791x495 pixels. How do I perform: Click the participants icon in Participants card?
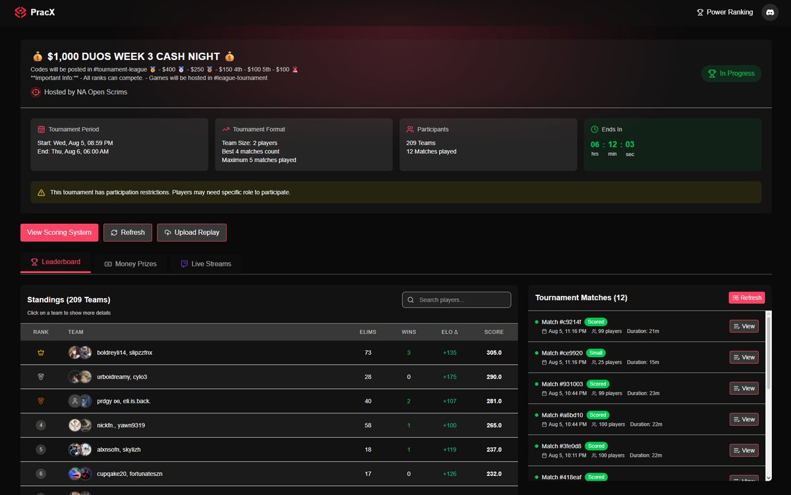point(410,130)
